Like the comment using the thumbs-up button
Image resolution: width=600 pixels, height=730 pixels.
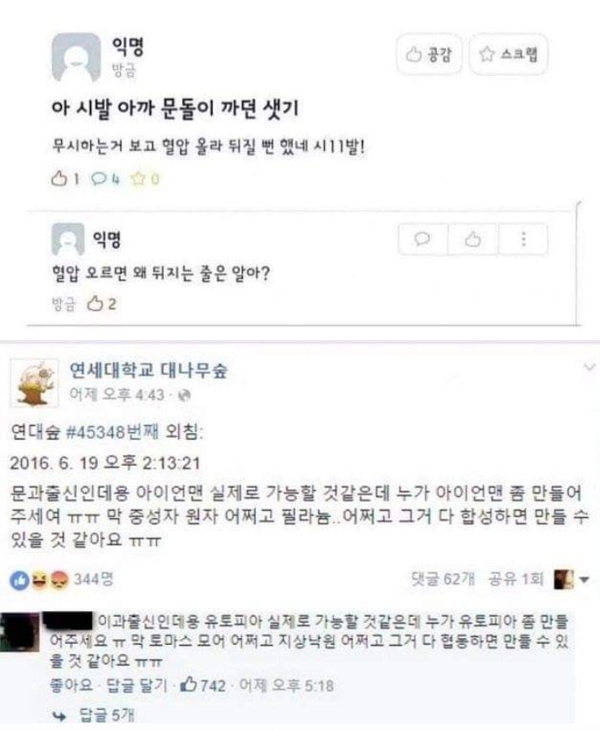pyautogui.click(x=473, y=240)
